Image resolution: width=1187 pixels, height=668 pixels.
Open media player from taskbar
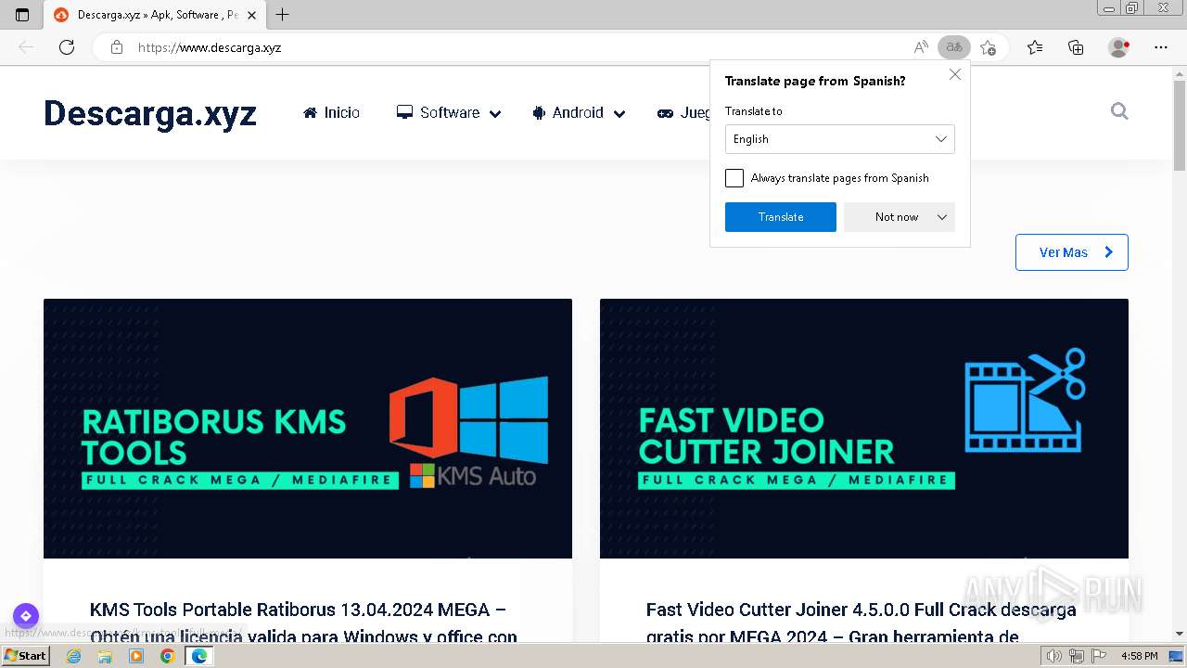coord(136,656)
